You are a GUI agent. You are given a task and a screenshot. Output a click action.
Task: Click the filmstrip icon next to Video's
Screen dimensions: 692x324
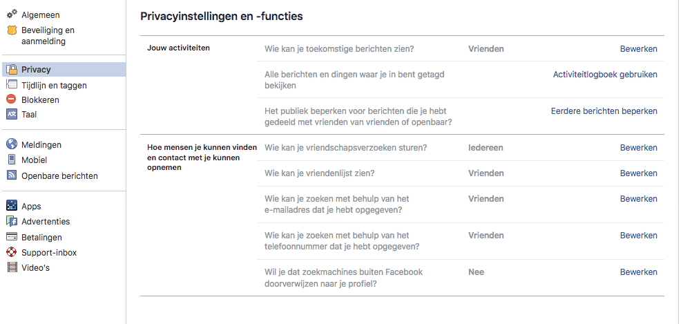pos(12,268)
